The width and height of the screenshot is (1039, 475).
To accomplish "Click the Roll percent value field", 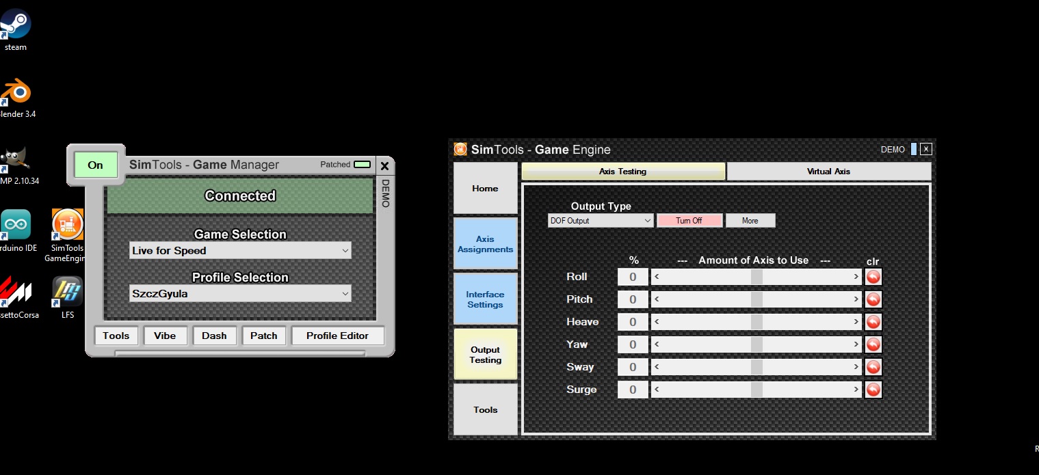I will click(x=633, y=277).
